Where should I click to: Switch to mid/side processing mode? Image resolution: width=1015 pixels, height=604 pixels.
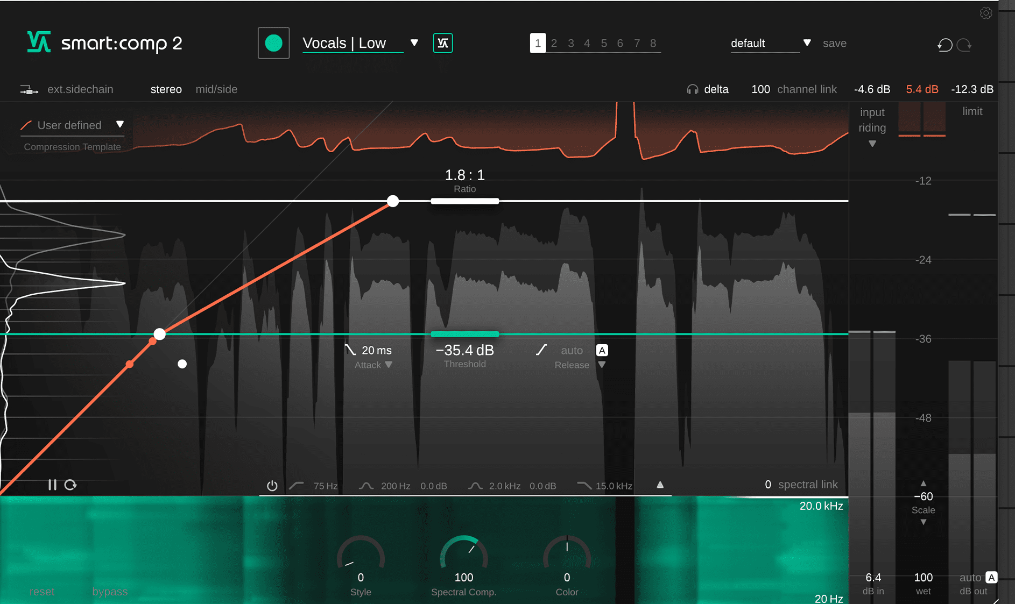tap(216, 89)
